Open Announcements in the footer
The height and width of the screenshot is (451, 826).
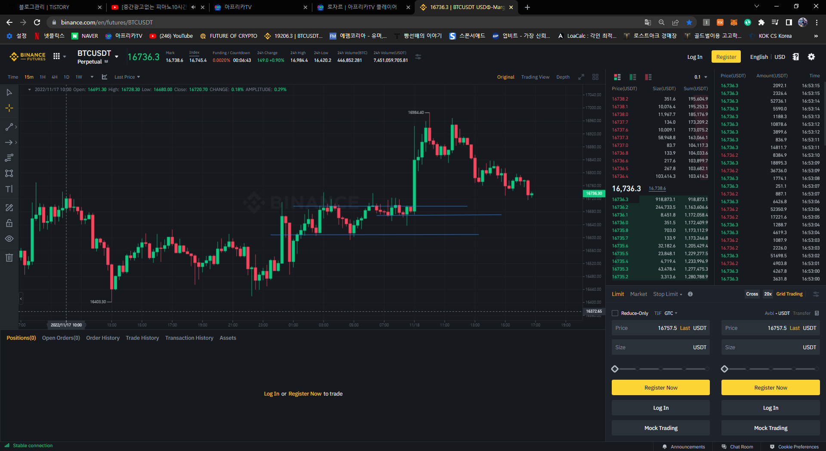(684, 447)
